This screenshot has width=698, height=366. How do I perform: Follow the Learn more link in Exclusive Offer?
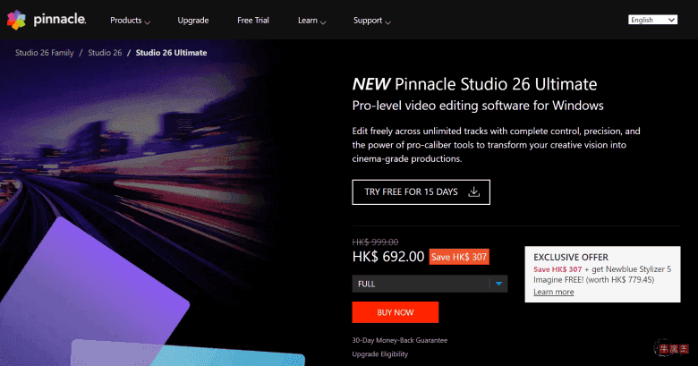(553, 292)
